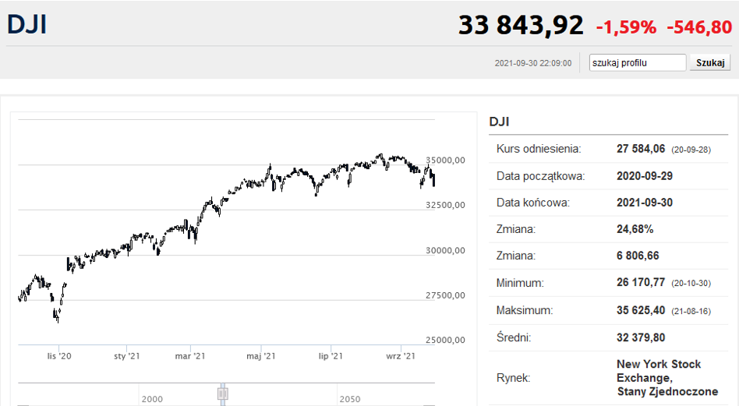Click the "szukaj profilu" search field
Image resolution: width=739 pixels, height=406 pixels.
click(638, 63)
